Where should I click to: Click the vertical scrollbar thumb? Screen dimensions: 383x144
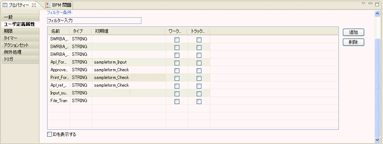377,87
